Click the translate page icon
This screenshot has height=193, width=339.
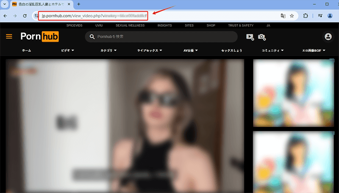pyautogui.click(x=283, y=16)
